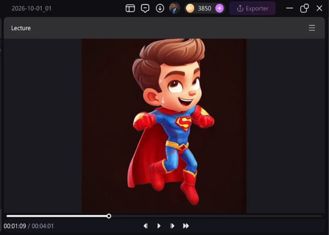Image resolution: width=329 pixels, height=235 pixels.
Task: Step back one frame
Action: click(146, 226)
